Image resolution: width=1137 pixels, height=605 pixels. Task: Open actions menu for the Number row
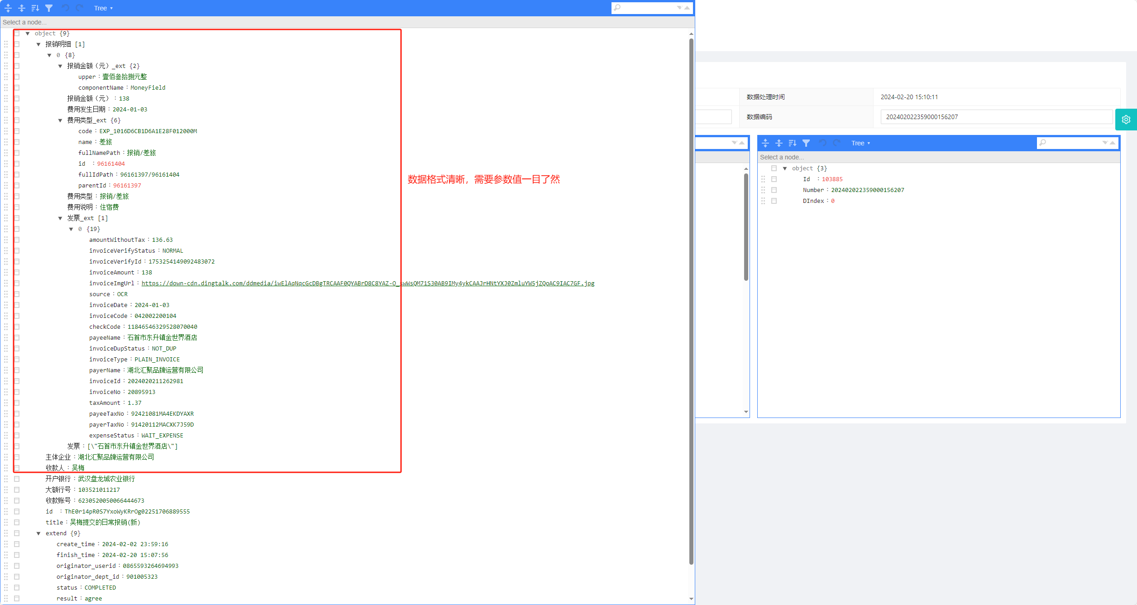pyautogui.click(x=774, y=190)
